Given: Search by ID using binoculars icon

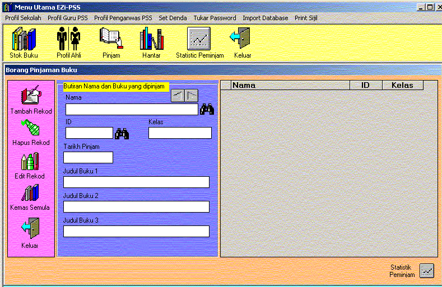Looking at the screenshot, I should click(122, 133).
